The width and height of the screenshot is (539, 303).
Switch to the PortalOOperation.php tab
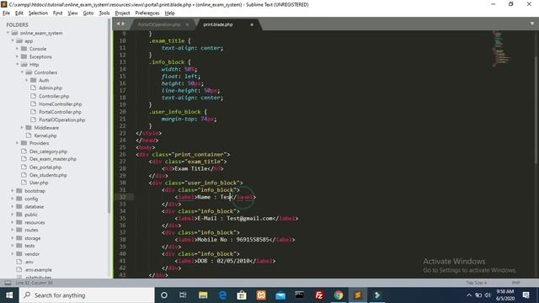[159, 24]
